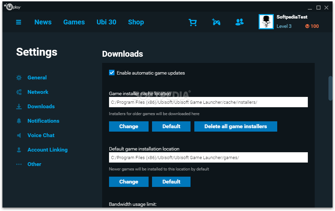The width and height of the screenshot is (335, 211).
Task: Open the hamburger menu icon
Action: tap(19, 22)
